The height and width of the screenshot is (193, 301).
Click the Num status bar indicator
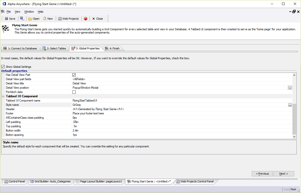pos(293,189)
